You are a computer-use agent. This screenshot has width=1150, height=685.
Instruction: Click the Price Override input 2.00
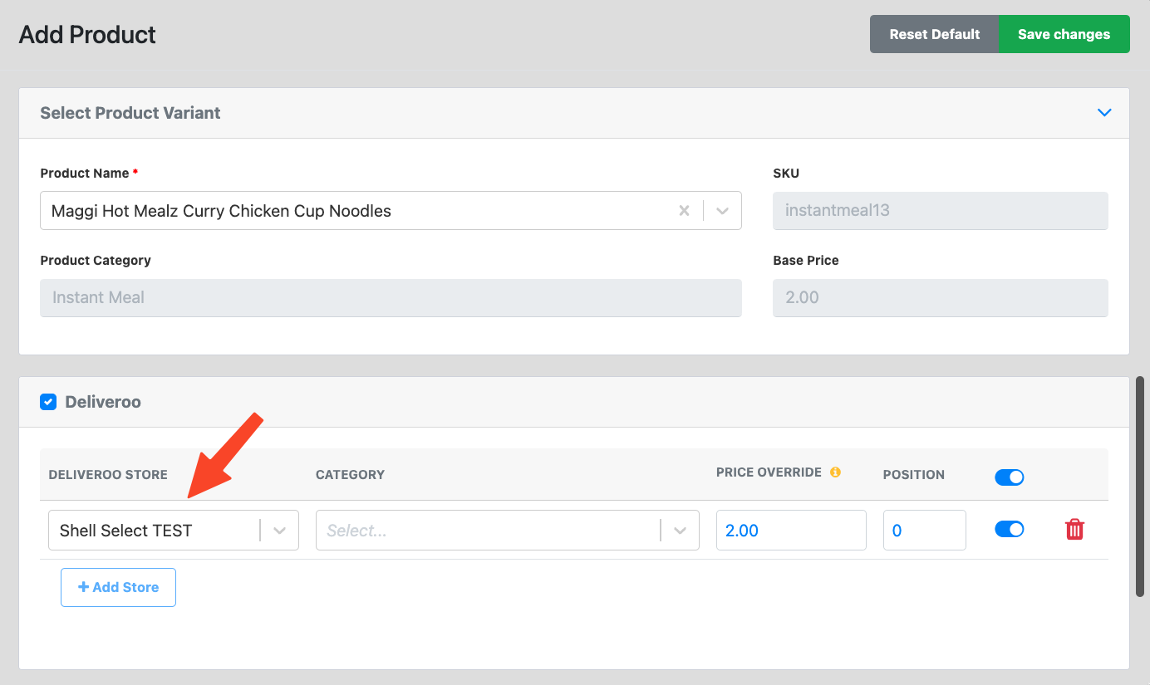click(x=791, y=530)
